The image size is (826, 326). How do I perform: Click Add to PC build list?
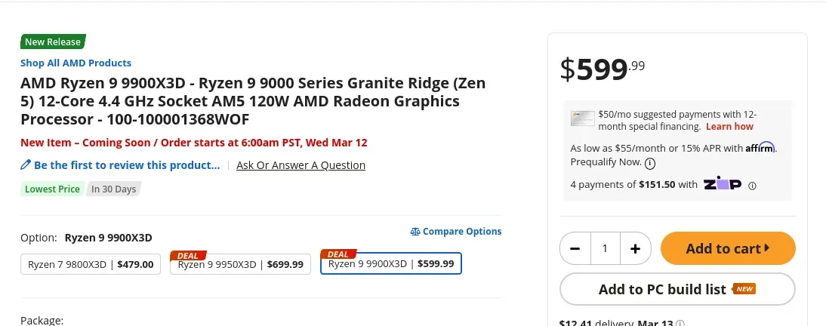point(677,289)
